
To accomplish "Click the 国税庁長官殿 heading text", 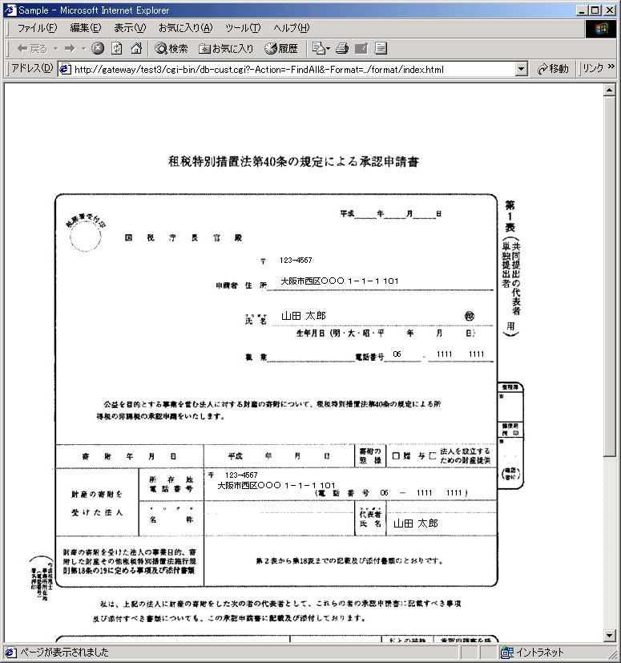I will [183, 237].
